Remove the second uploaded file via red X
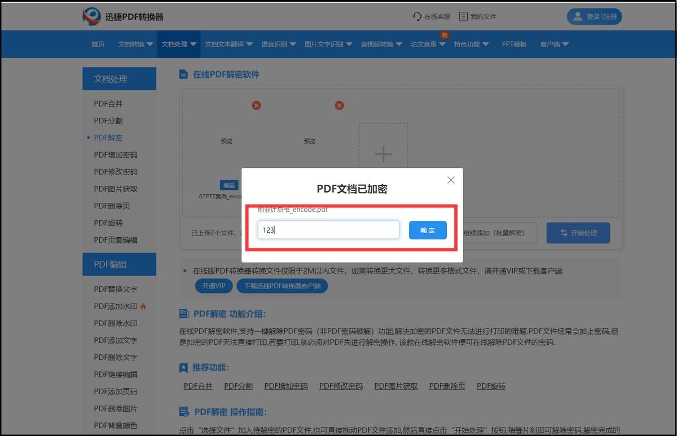The height and width of the screenshot is (436, 677). pyautogui.click(x=339, y=105)
